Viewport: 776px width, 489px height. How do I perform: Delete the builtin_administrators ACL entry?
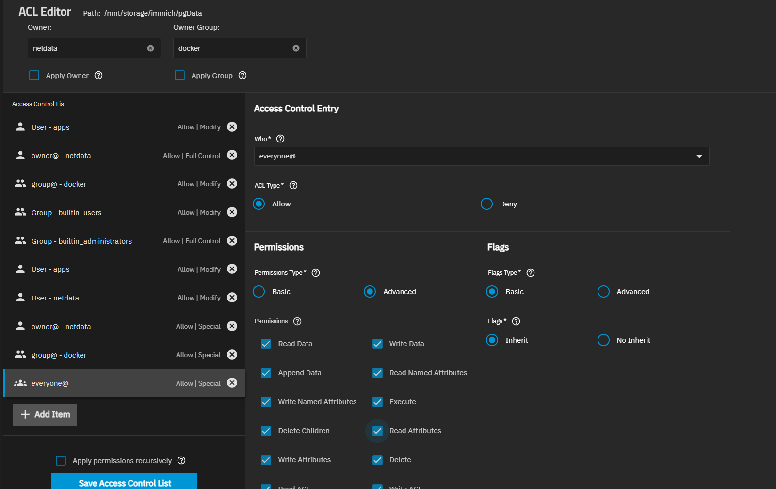232,241
